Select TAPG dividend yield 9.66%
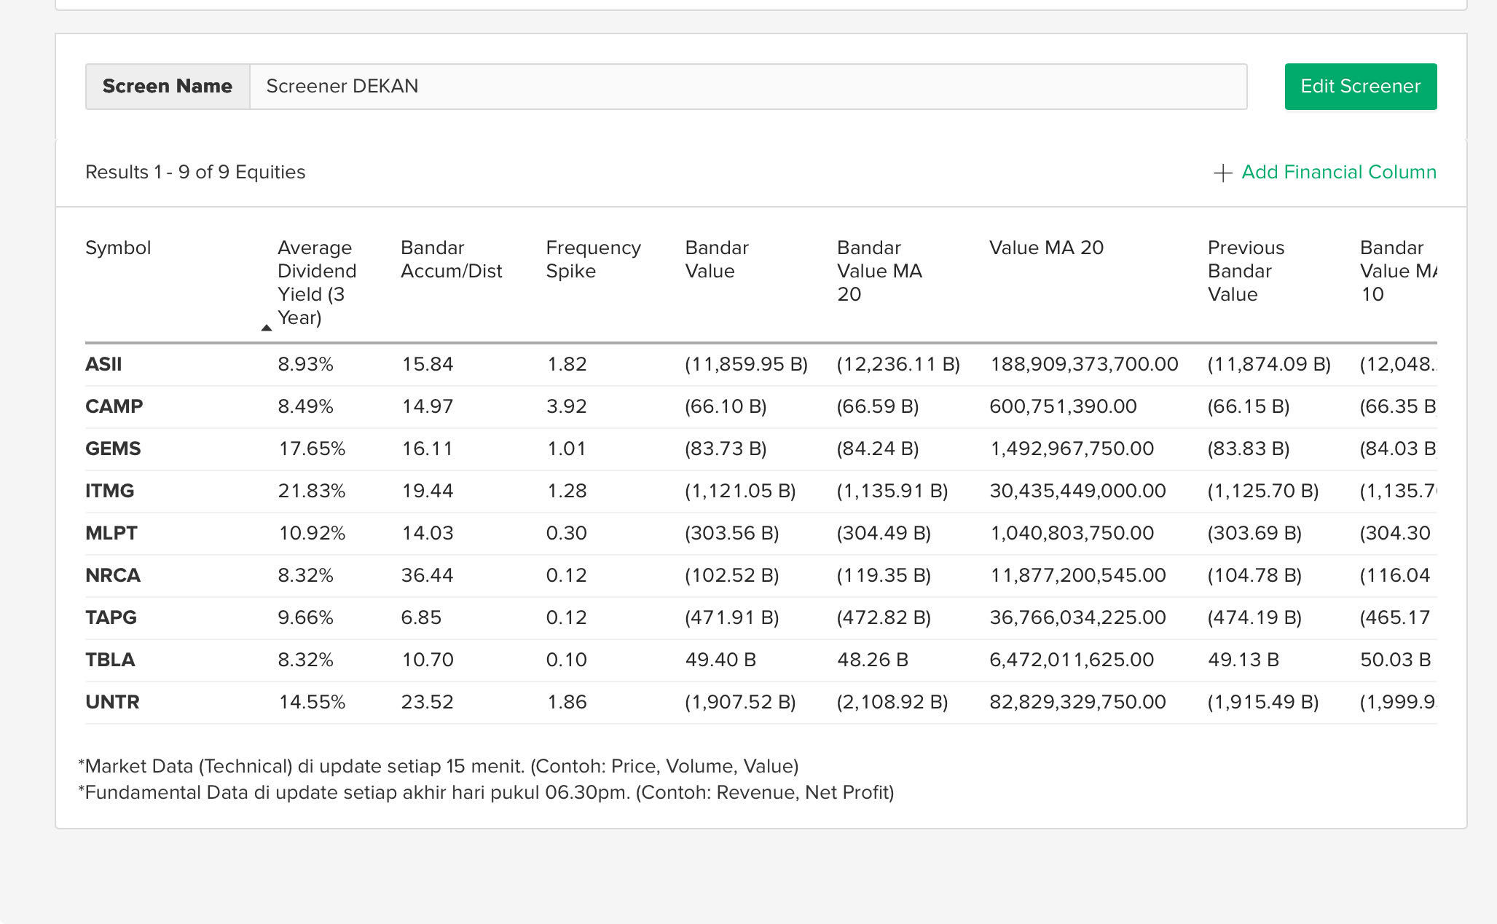The image size is (1497, 924). coord(305,617)
